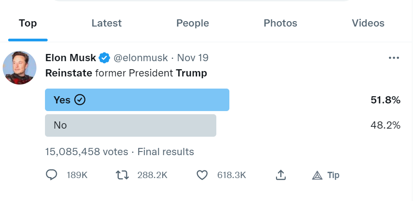
Task: Switch to the Latest tab
Action: pos(107,23)
